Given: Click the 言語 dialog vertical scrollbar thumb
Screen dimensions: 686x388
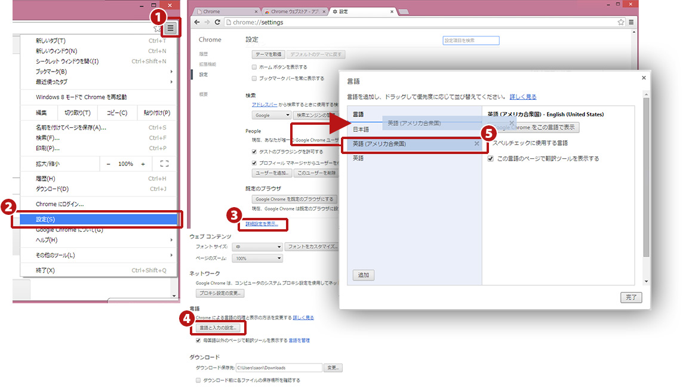Looking at the screenshot, I should pos(646,177).
